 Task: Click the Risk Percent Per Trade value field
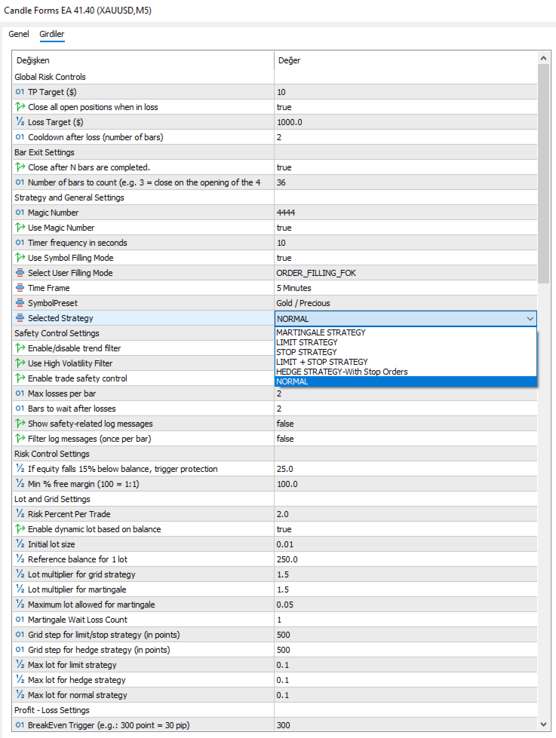point(405,514)
